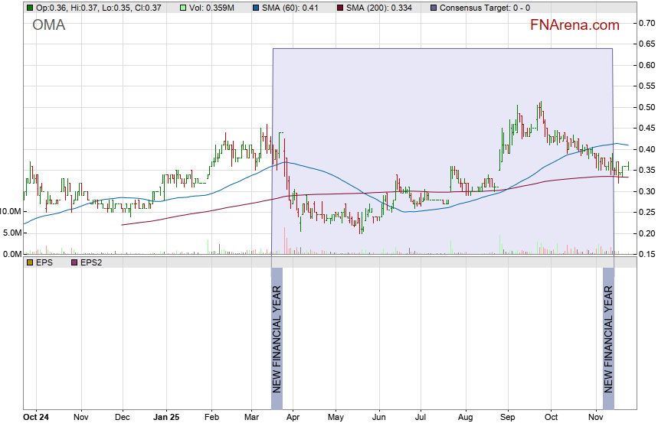658x433 pixels.
Task: Click the Jan 25 date axis label
Action: point(166,418)
